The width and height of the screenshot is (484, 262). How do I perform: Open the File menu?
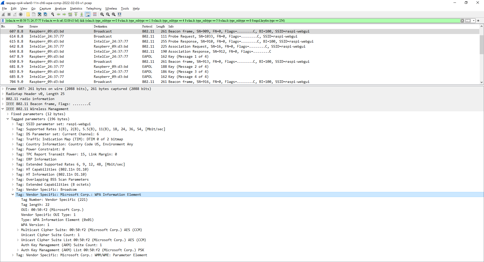click(4, 9)
